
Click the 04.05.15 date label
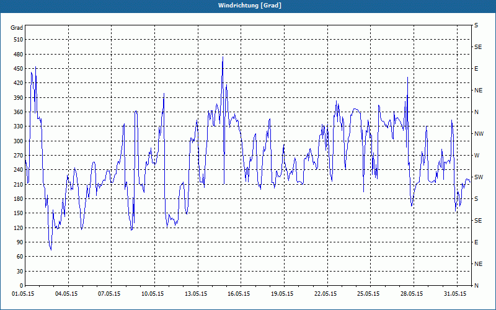click(66, 294)
